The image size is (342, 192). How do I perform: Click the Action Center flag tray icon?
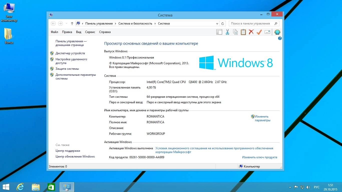296,187
